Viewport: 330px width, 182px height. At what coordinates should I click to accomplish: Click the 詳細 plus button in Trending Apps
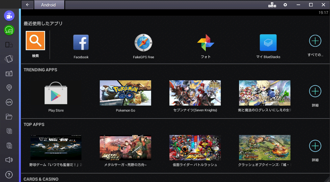click(x=315, y=91)
